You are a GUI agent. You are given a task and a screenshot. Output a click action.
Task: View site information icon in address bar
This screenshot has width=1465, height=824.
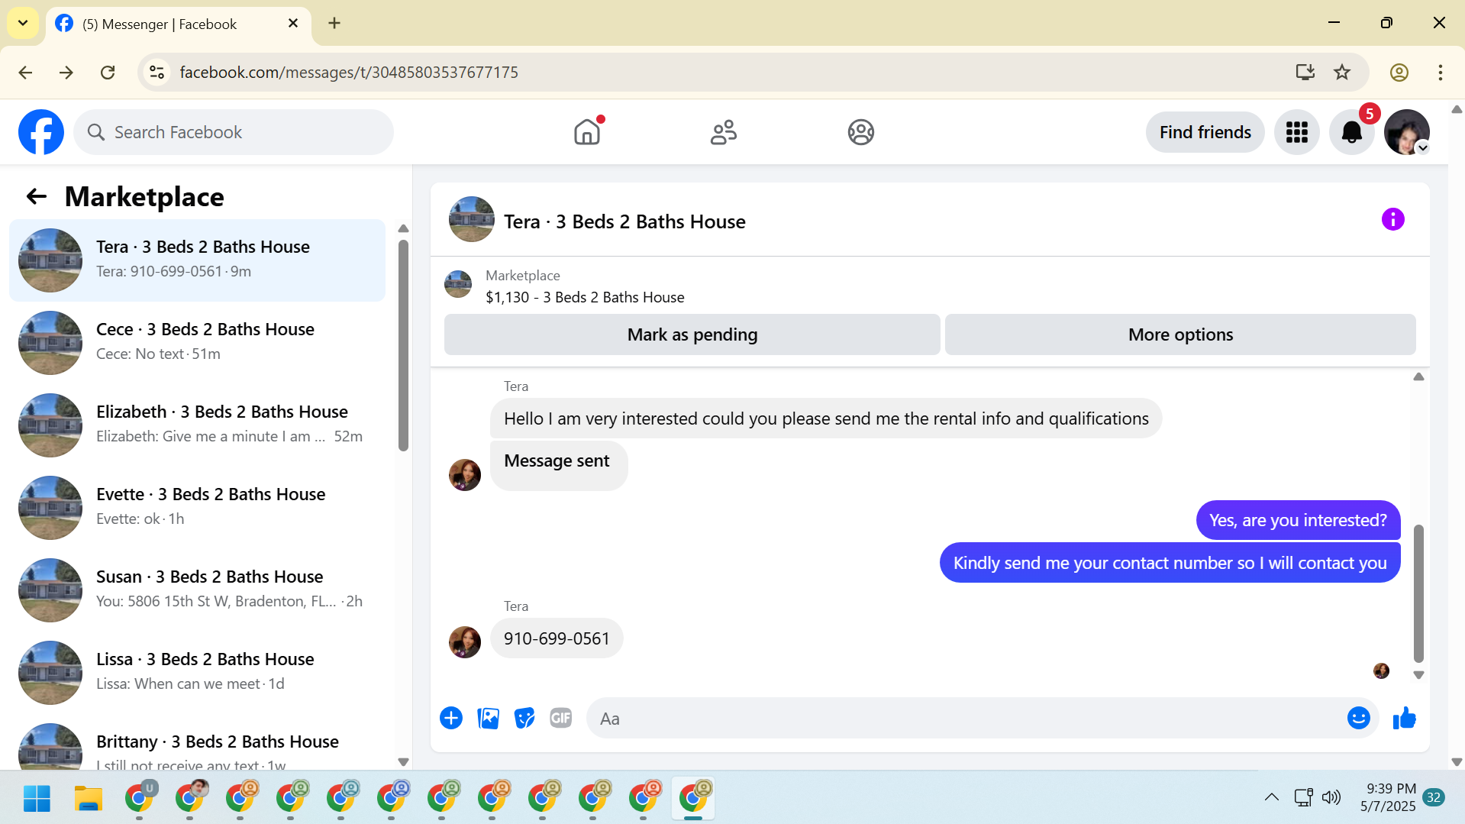[x=157, y=73]
